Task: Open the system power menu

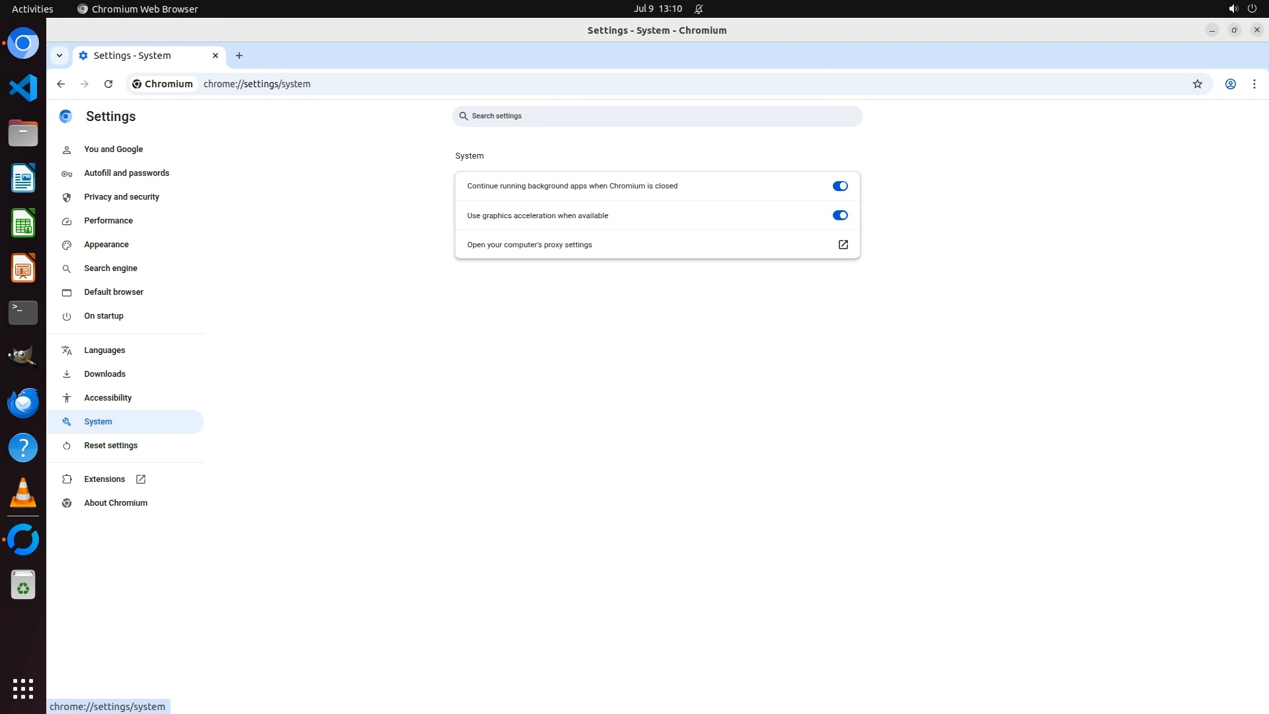Action: pos(1251,9)
